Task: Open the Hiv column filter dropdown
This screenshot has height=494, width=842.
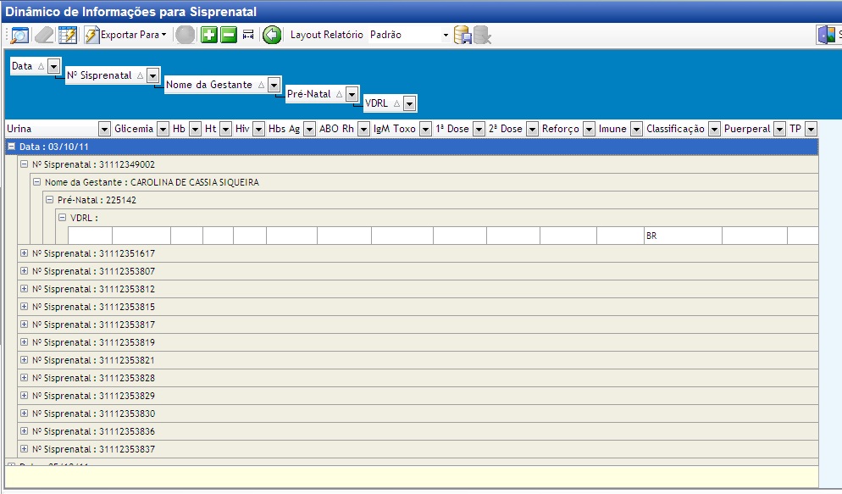Action: click(259, 129)
